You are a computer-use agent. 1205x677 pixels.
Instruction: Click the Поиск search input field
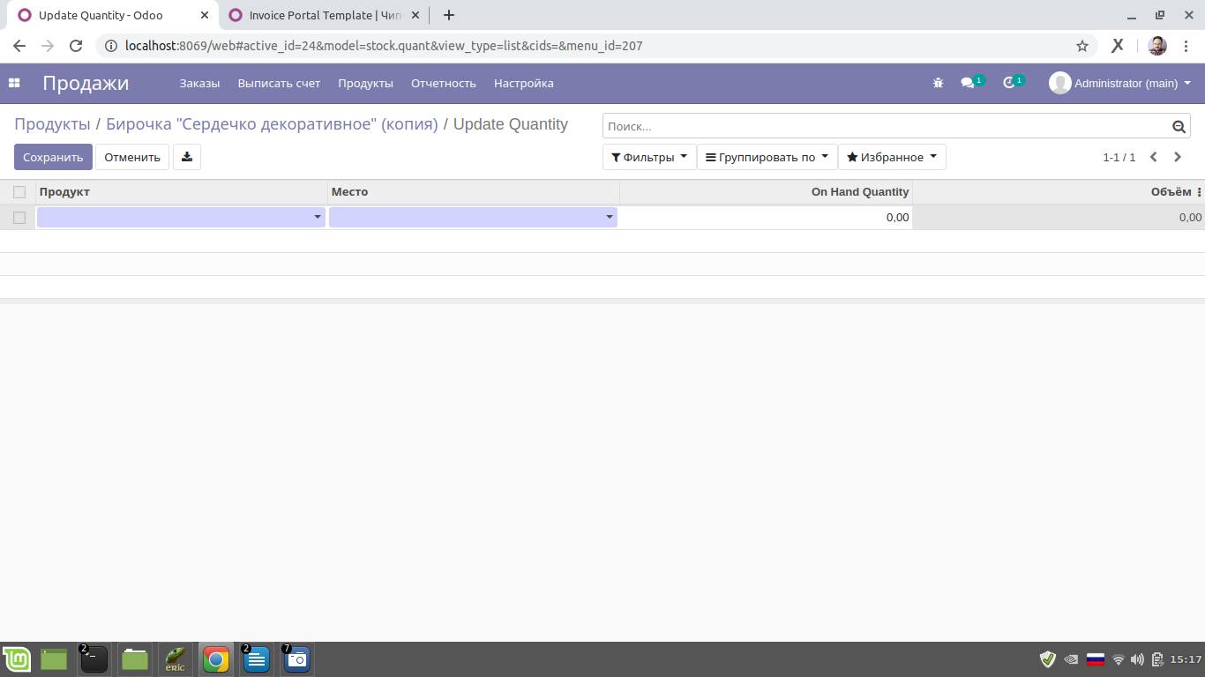coord(882,127)
